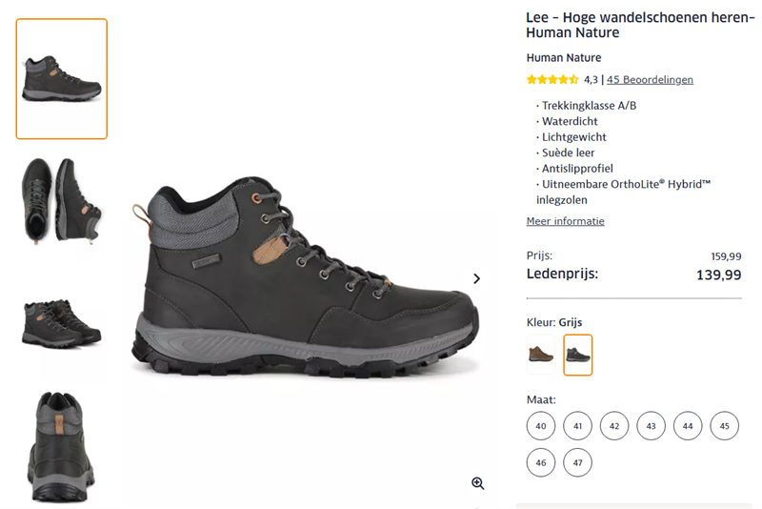The height and width of the screenshot is (509, 762).
Task: Click the Human Nature brand name
Action: pyautogui.click(x=564, y=57)
